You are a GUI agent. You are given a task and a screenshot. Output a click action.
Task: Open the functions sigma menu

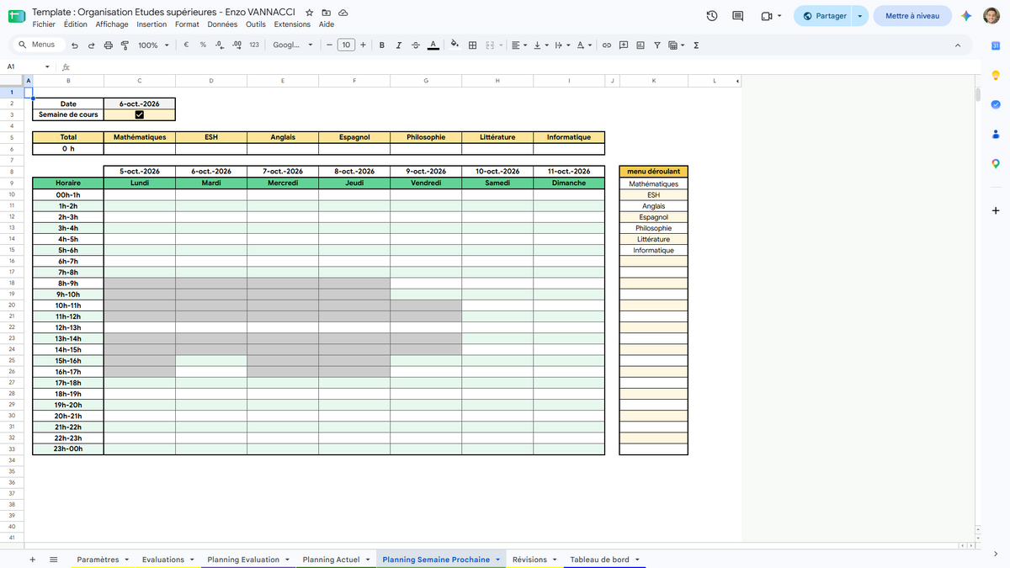[696, 45]
